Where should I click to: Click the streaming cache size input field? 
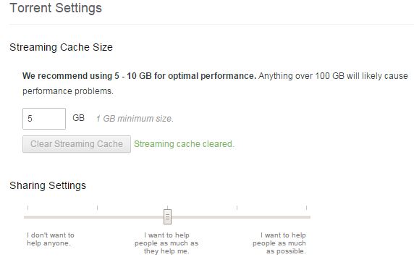[x=44, y=119]
